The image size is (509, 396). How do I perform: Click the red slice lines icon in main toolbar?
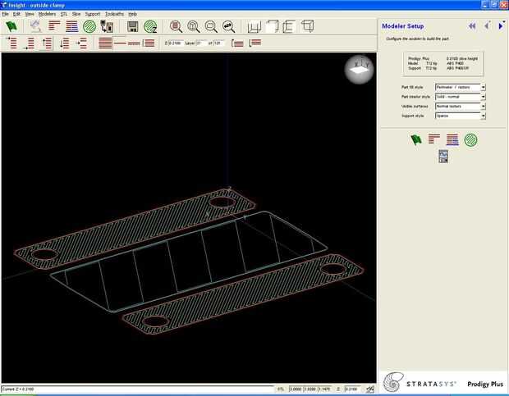[54, 26]
